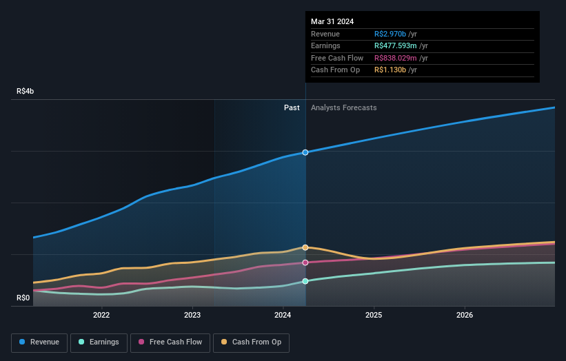Toggle the Cash From Op legend button
This screenshot has height=361, width=566.
tap(251, 342)
